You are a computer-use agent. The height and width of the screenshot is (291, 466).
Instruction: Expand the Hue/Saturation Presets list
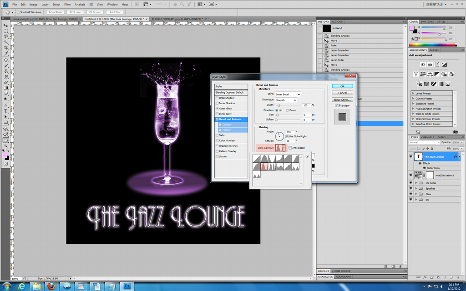tap(413, 109)
